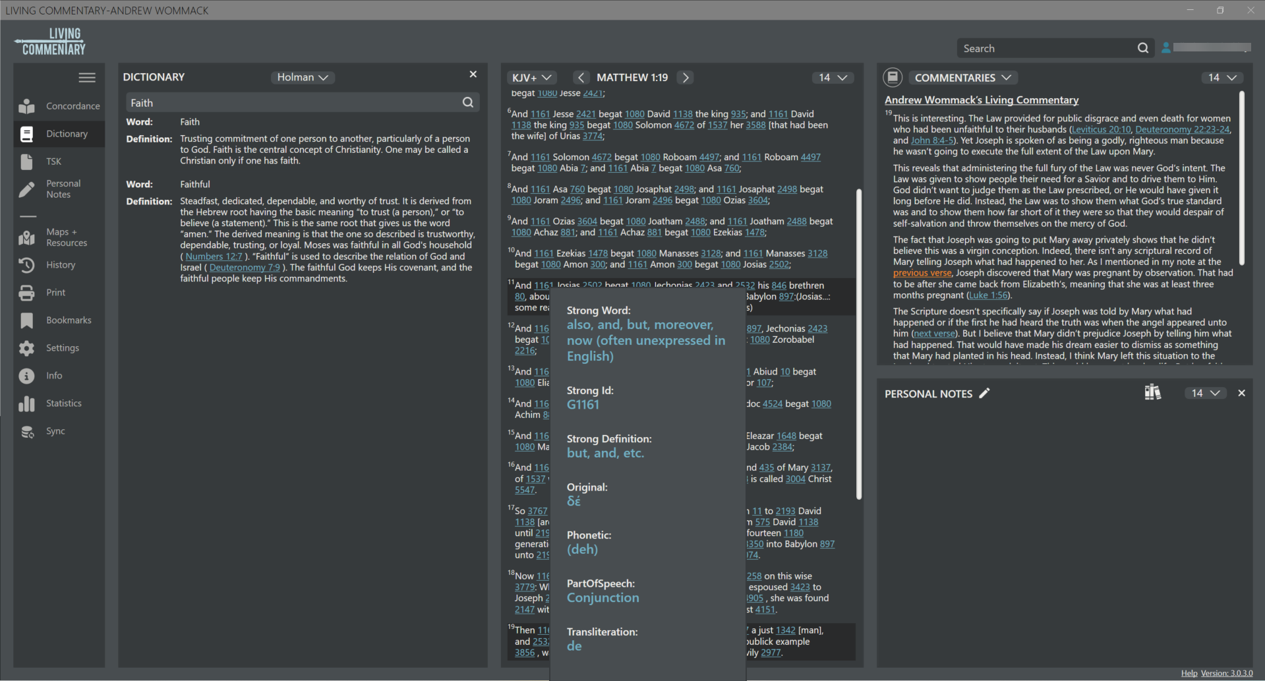Collapse the sidebar using hamburger menu icon
Screen dimensions: 1265x681
87,78
